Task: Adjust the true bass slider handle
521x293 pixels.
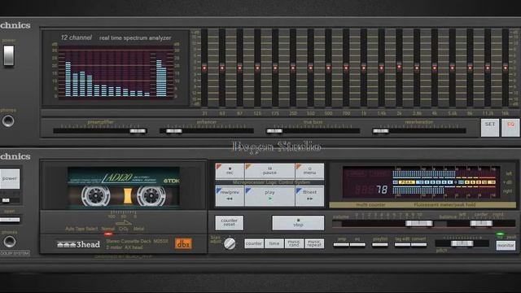Action: pos(274,131)
